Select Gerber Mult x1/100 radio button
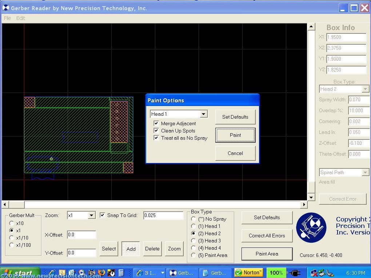This screenshot has height=278, width=371. [11, 245]
